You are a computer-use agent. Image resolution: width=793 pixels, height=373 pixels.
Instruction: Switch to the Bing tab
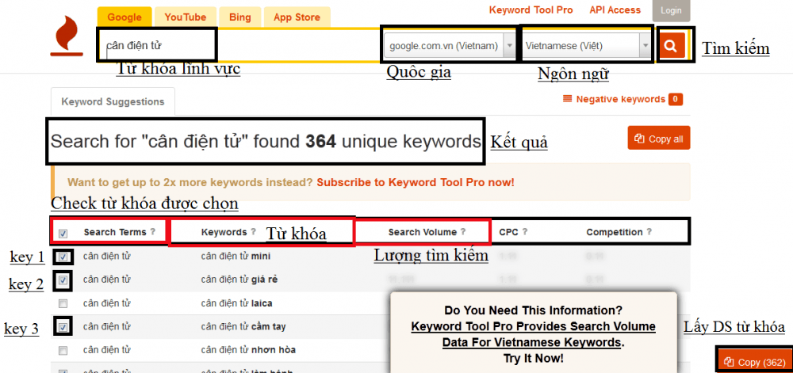coord(239,17)
